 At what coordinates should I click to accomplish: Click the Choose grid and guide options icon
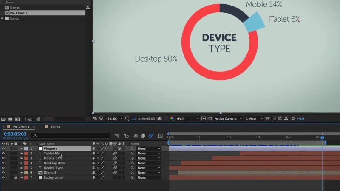click(127, 118)
